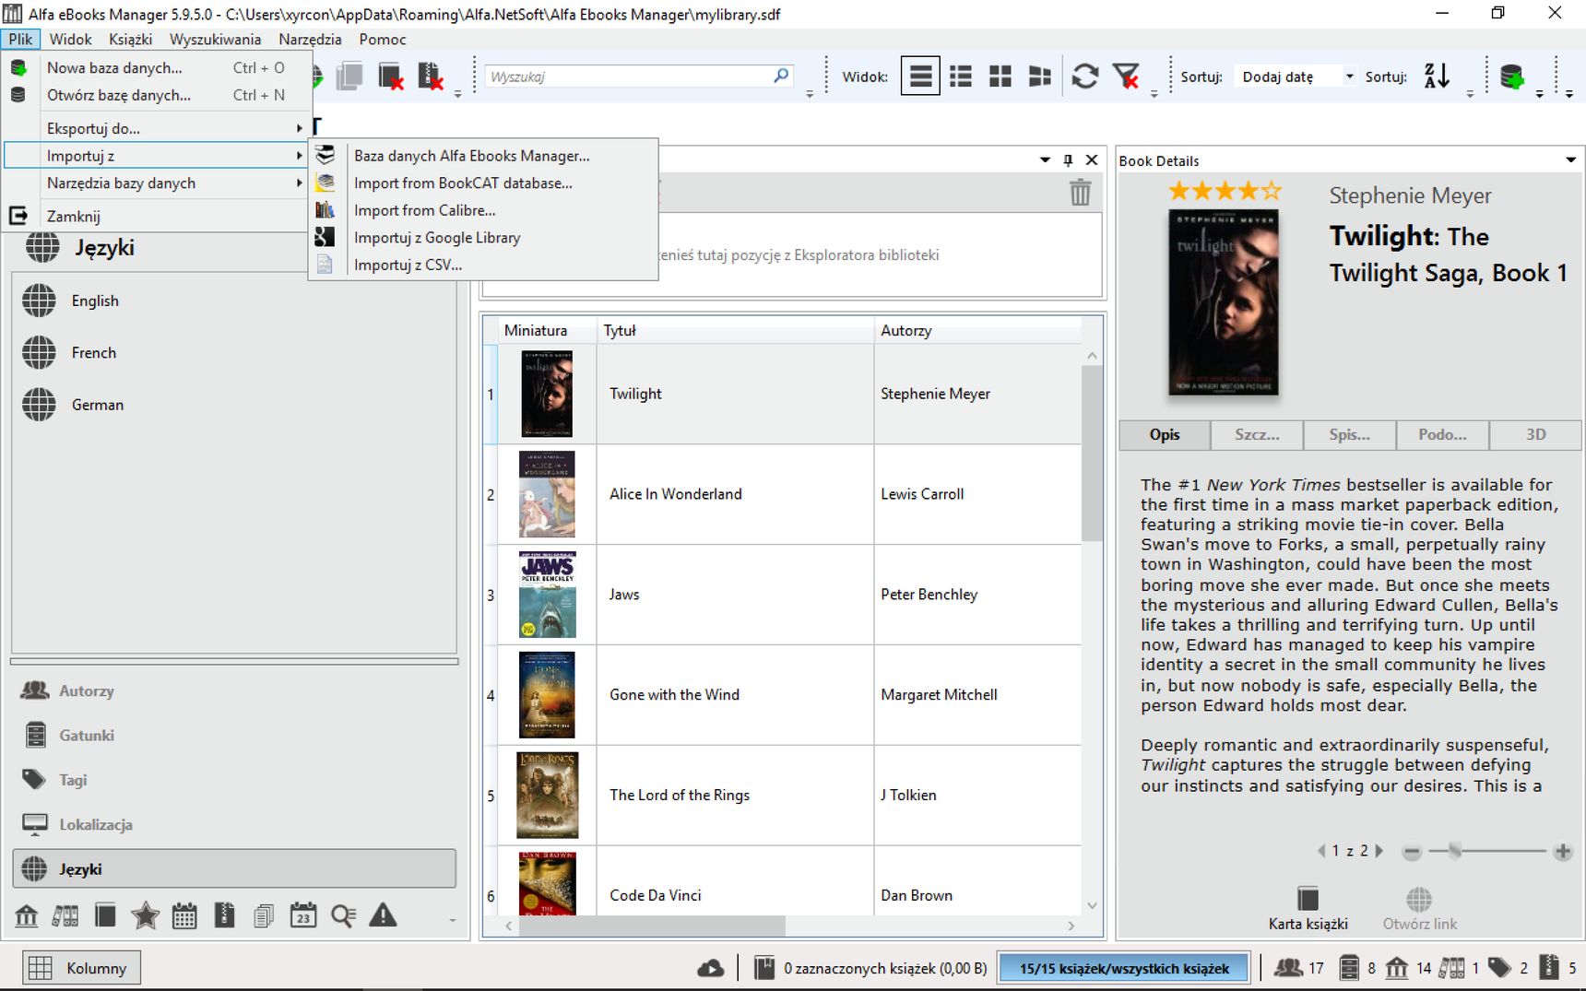Switch to list view with full rows
Screen dimensions: 1586x991
pyautogui.click(x=920, y=77)
